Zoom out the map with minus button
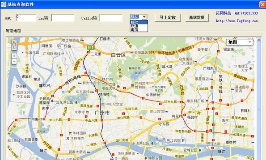Viewport: 266px width, 160px height. [x=14, y=61]
